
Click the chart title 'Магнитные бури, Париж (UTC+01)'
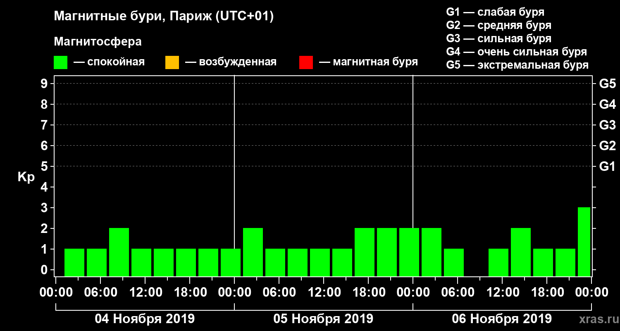164,17
